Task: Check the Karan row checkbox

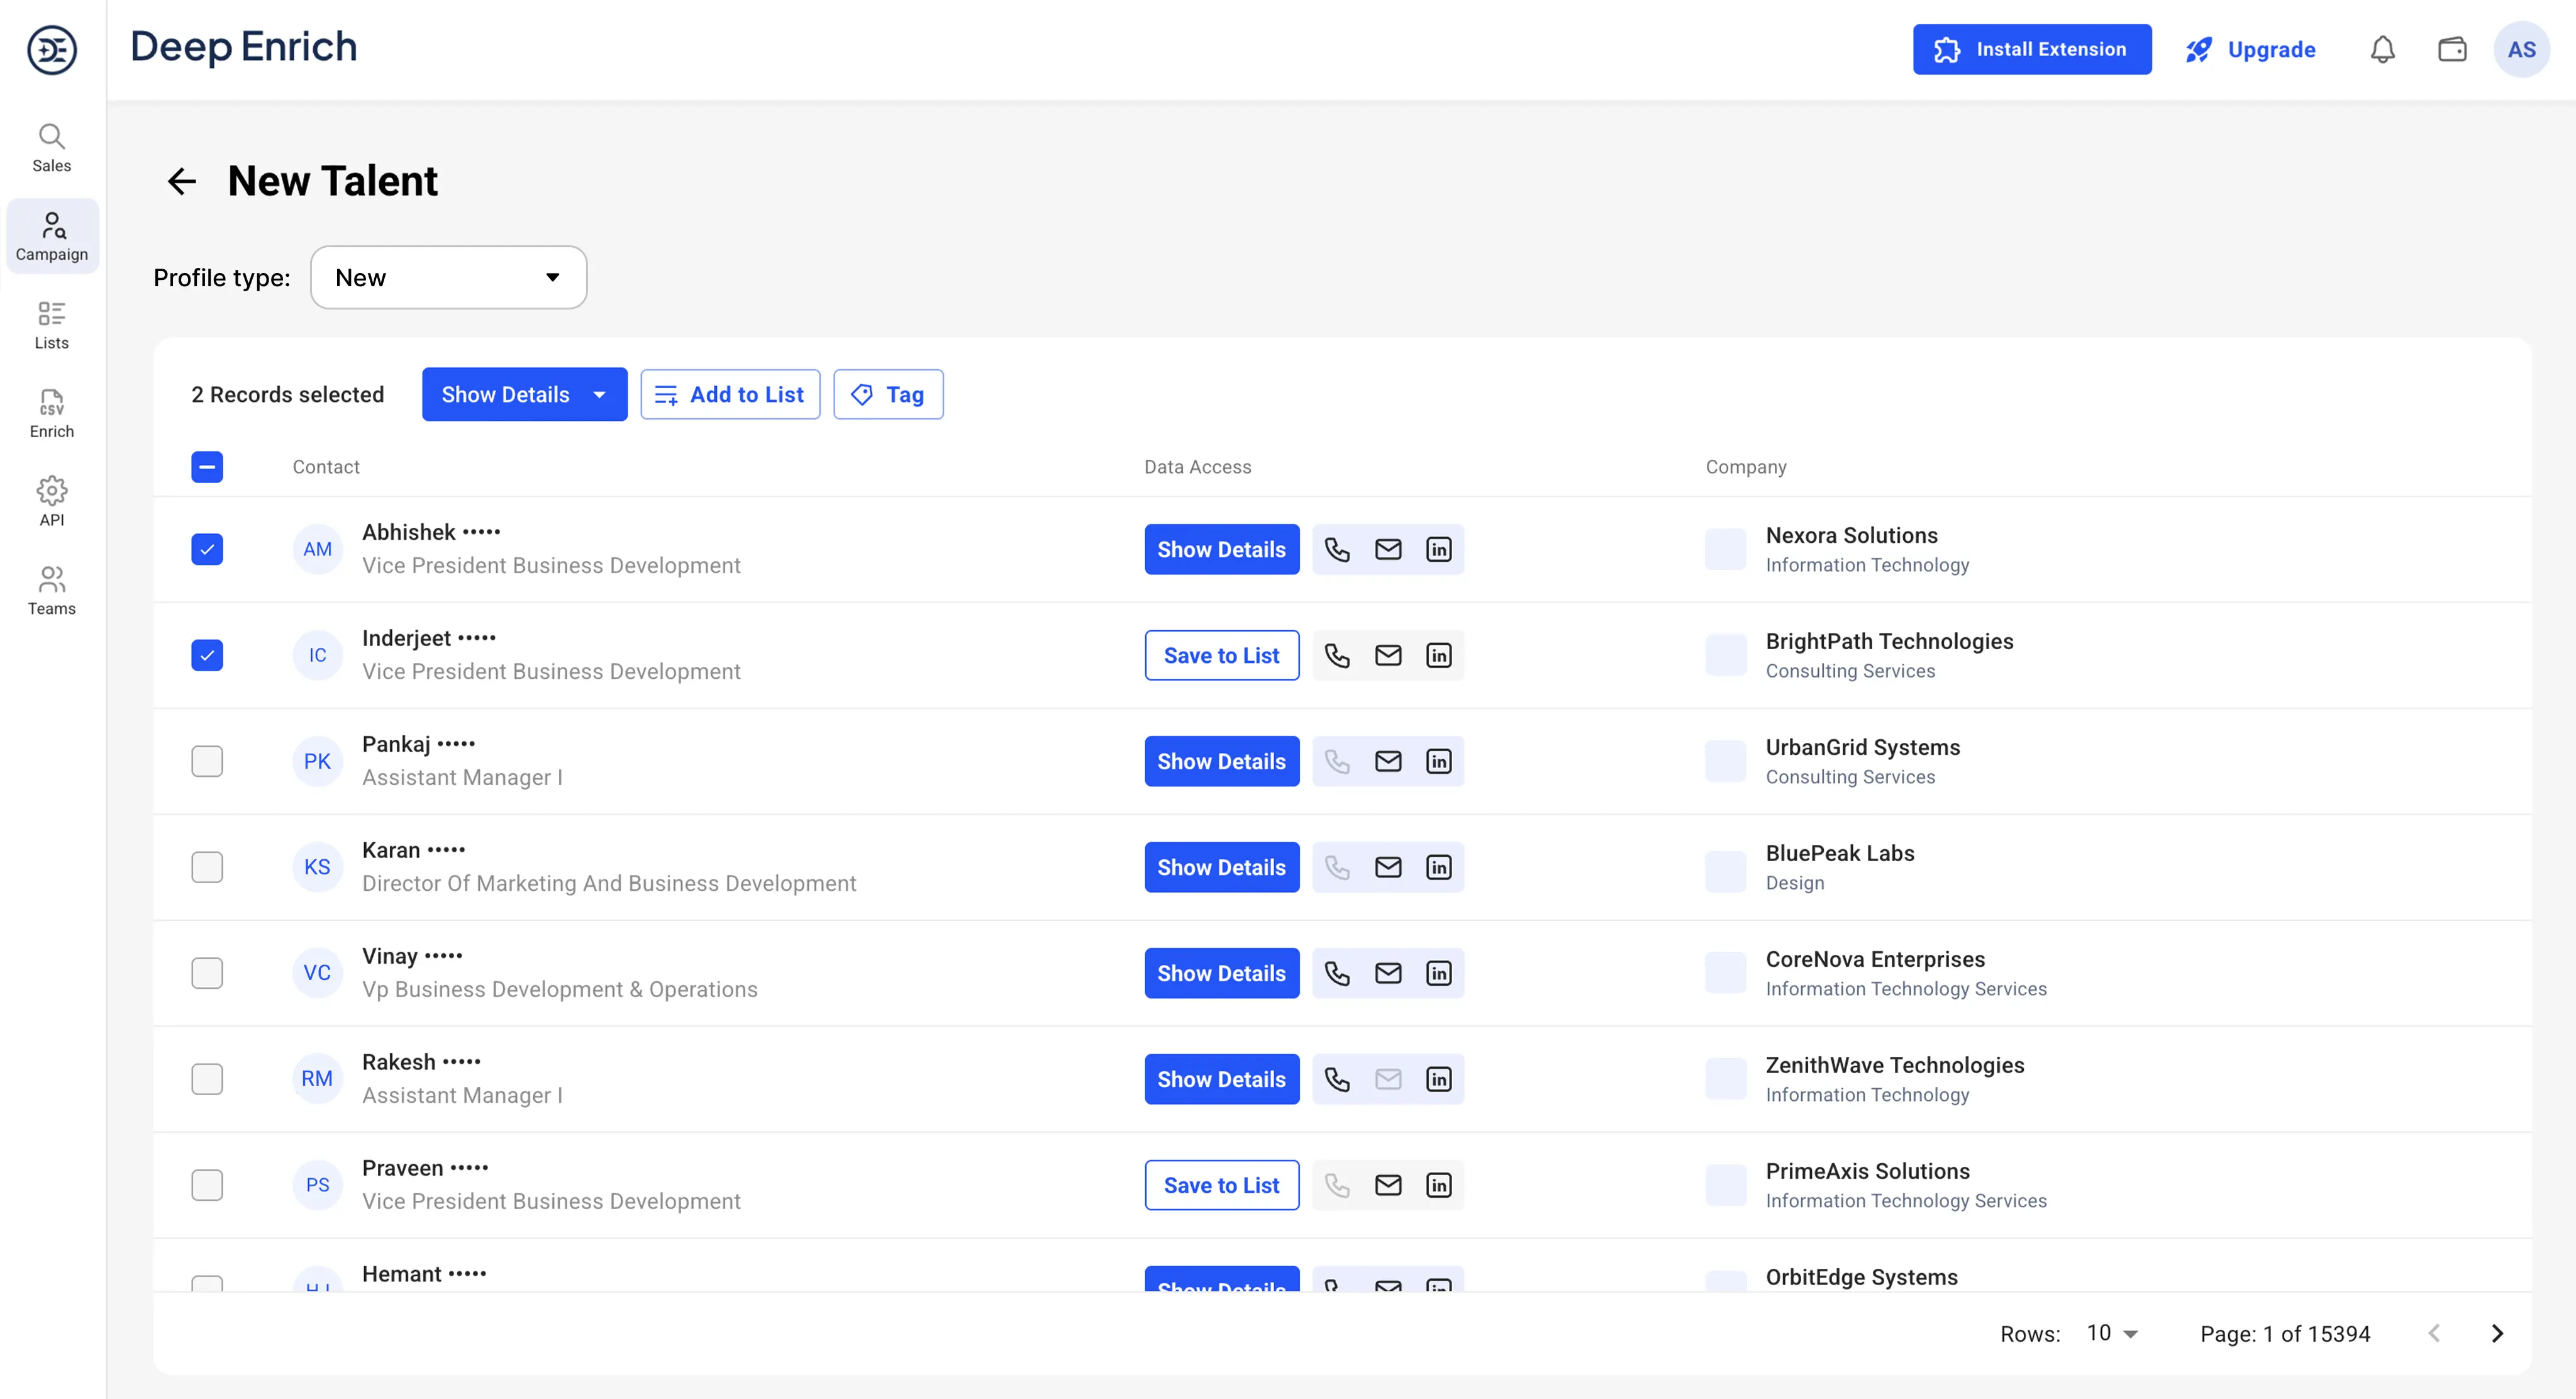Action: pos(207,867)
